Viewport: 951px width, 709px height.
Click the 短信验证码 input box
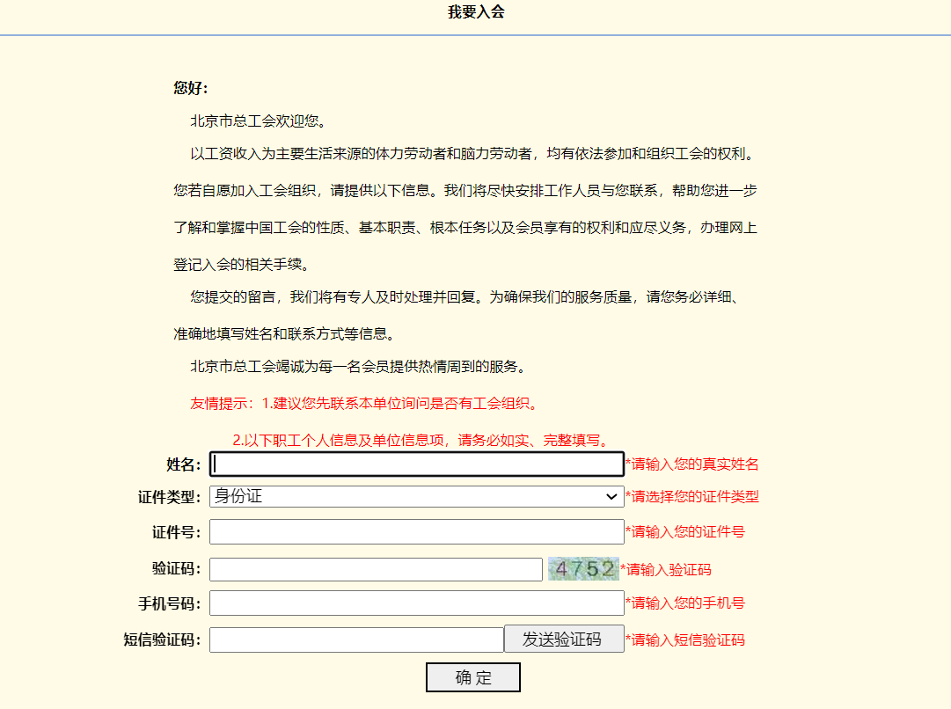click(x=356, y=639)
